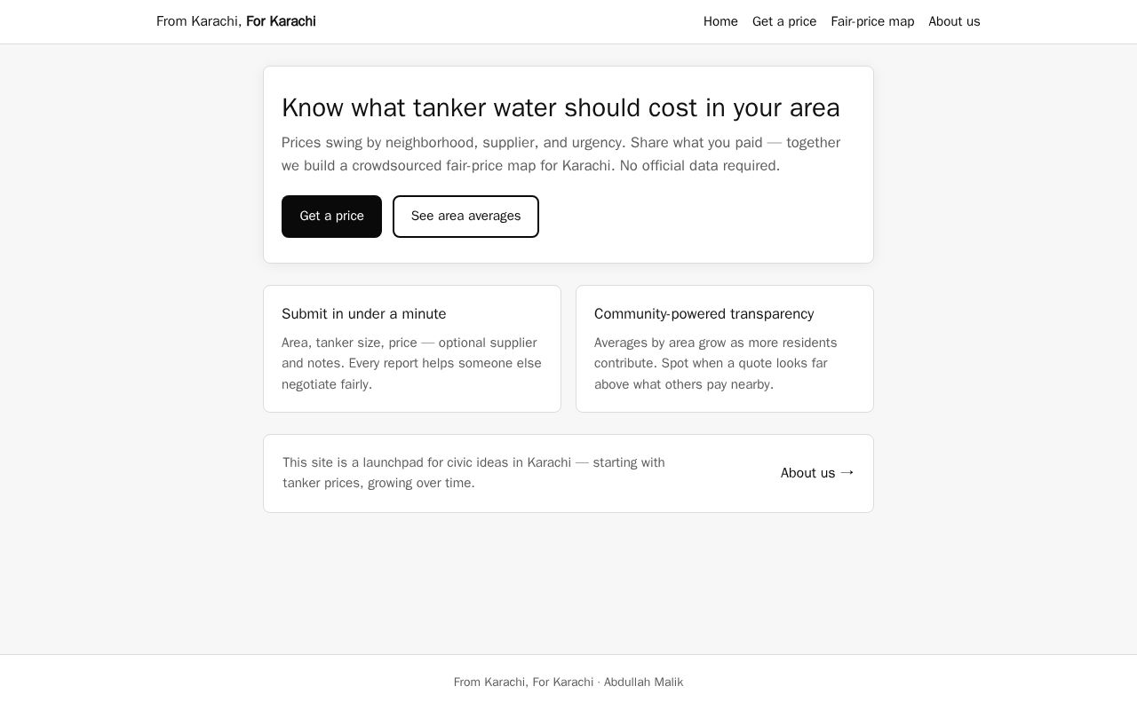Select the Submit in under a minute card heading

pos(364,314)
